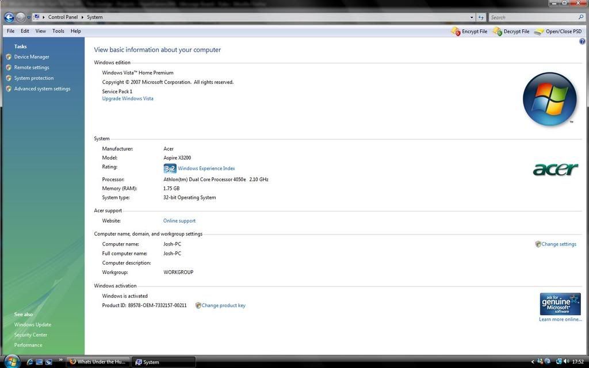Click Encrypt File toolbar button
The image size is (589, 368).
click(469, 32)
